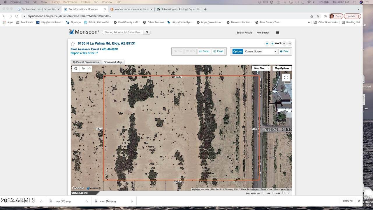Expand options for map (14).png download
The image size is (373, 210).
(x=132, y=201)
